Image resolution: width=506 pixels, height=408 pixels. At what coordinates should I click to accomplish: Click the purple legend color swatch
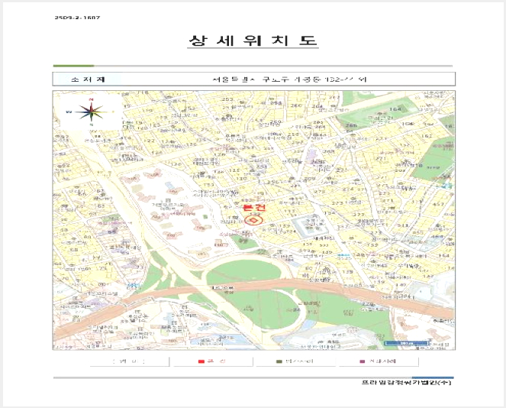[x=363, y=361]
